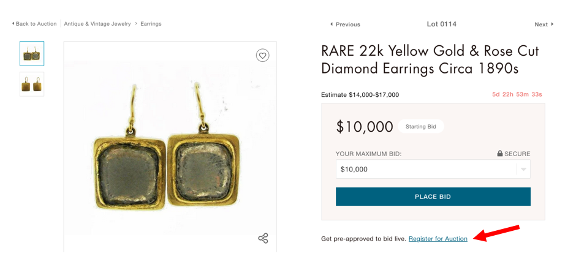This screenshot has width=576, height=259.
Task: Select the first earrings thumbnail
Action: (x=32, y=54)
